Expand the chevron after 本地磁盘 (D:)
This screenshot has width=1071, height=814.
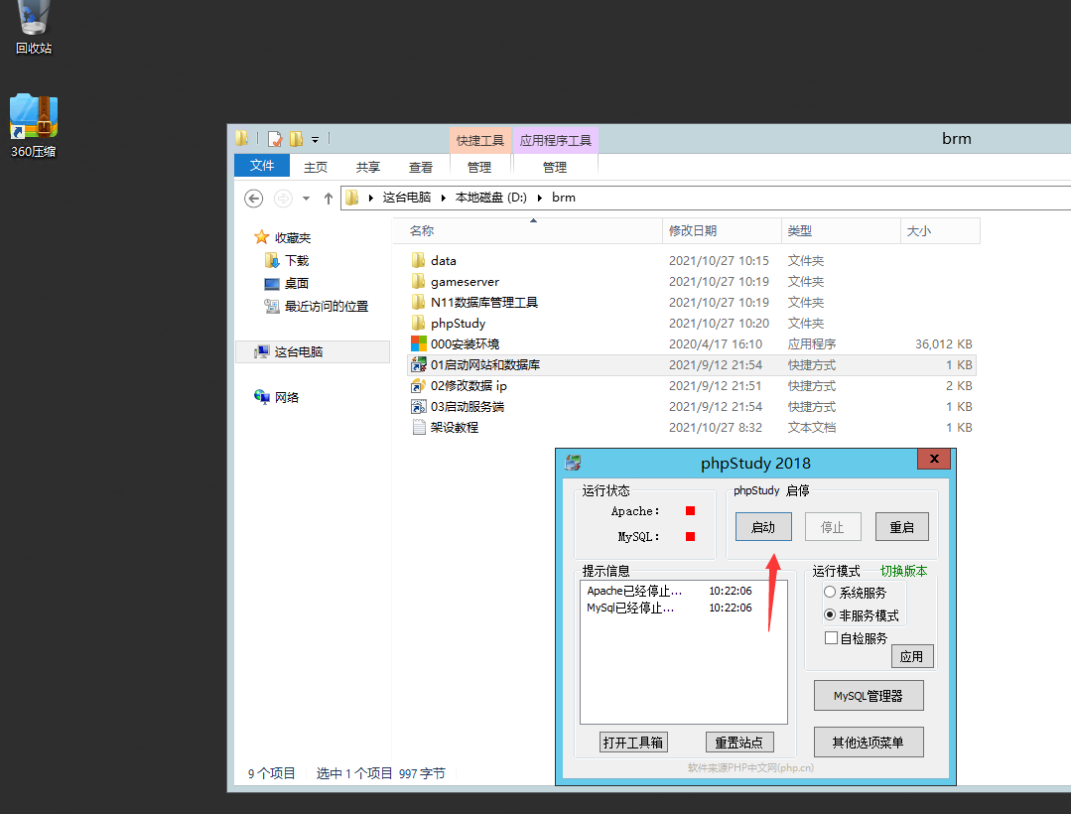540,198
